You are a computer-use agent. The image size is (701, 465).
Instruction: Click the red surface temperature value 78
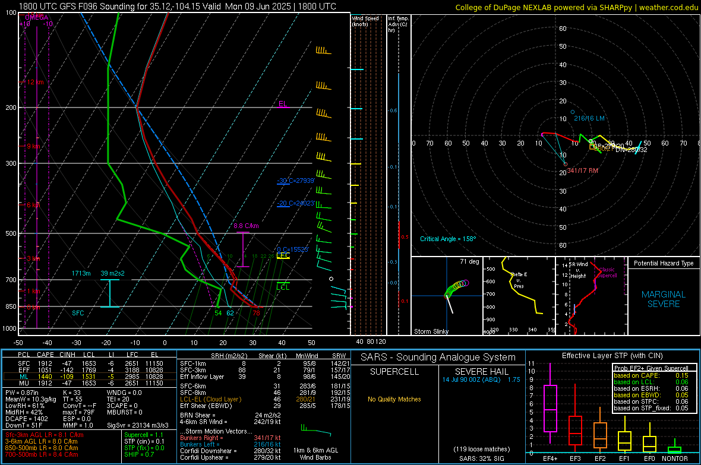[x=256, y=313]
